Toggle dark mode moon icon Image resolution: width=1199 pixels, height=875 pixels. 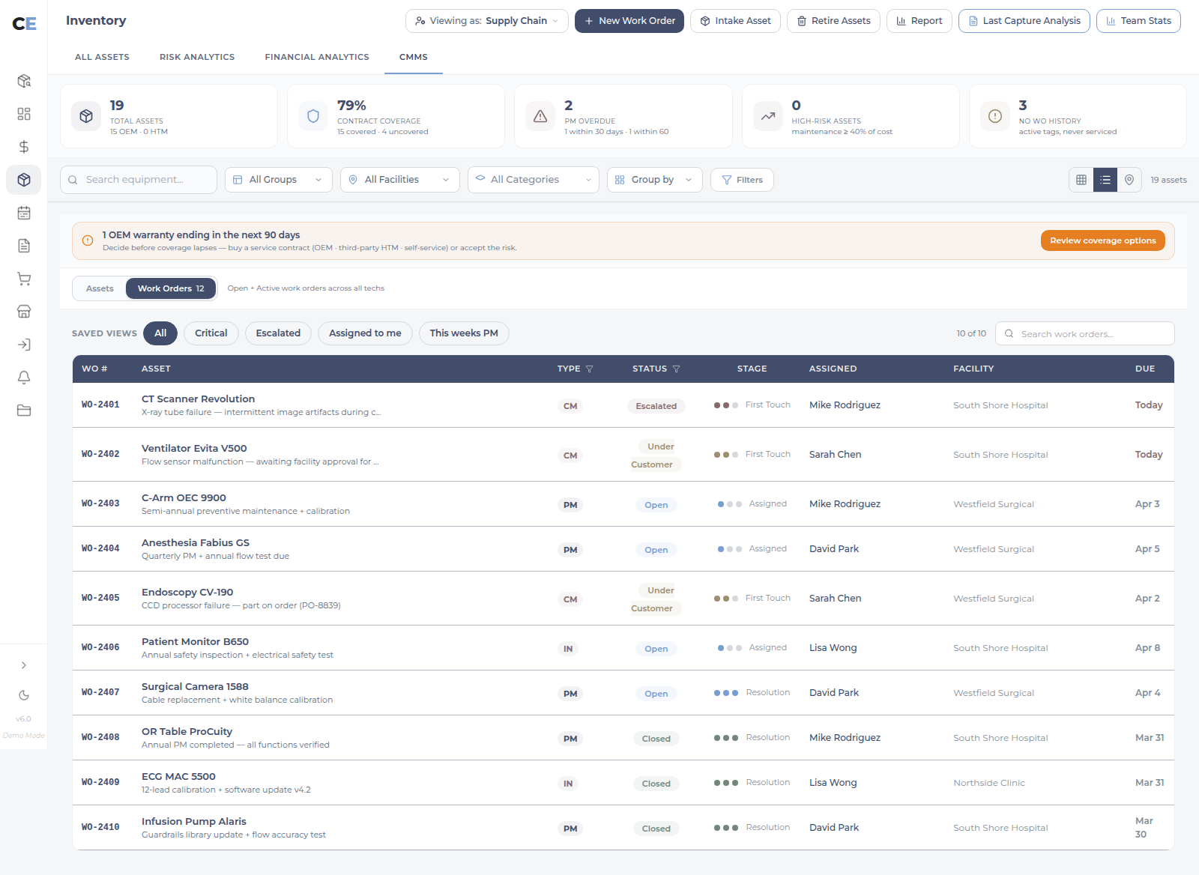click(24, 695)
